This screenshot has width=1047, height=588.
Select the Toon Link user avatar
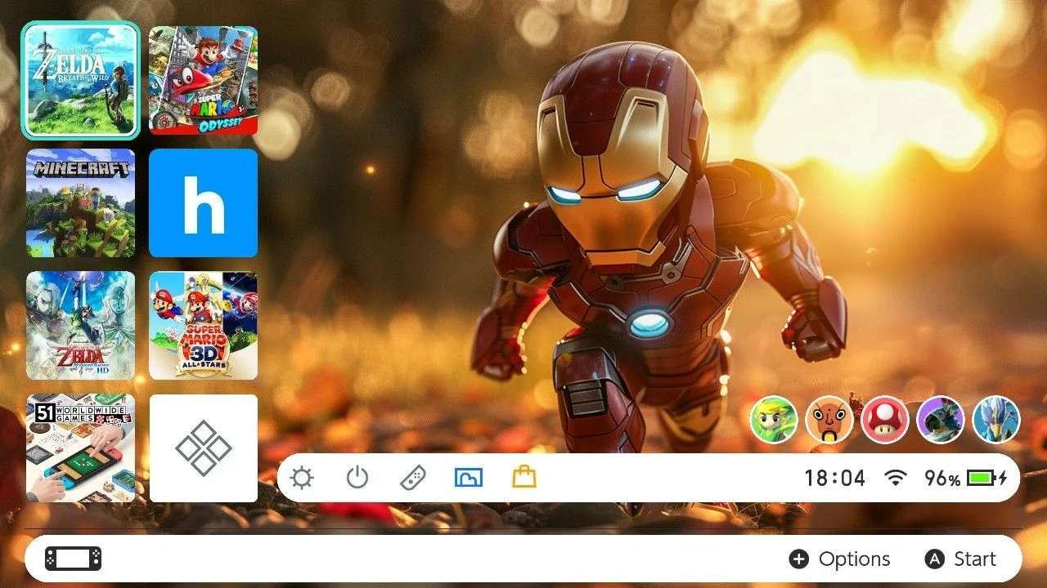coord(773,420)
